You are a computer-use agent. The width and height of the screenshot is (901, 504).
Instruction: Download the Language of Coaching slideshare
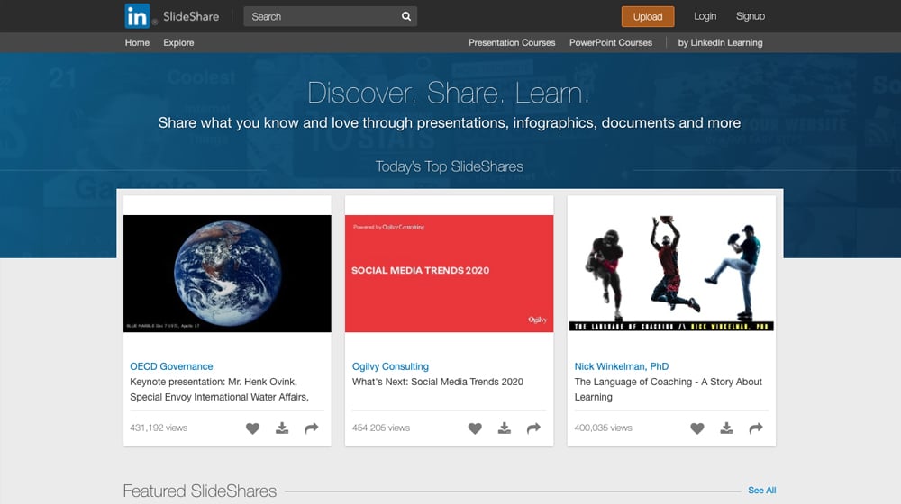pyautogui.click(x=726, y=428)
